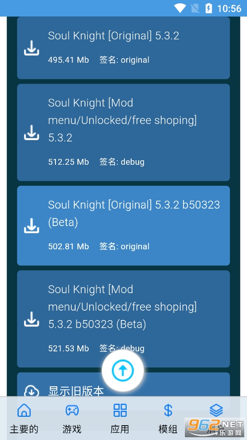This screenshot has height=440, width=247.
Task: Select the 502.81 Mb Beta original card
Action: (123, 226)
